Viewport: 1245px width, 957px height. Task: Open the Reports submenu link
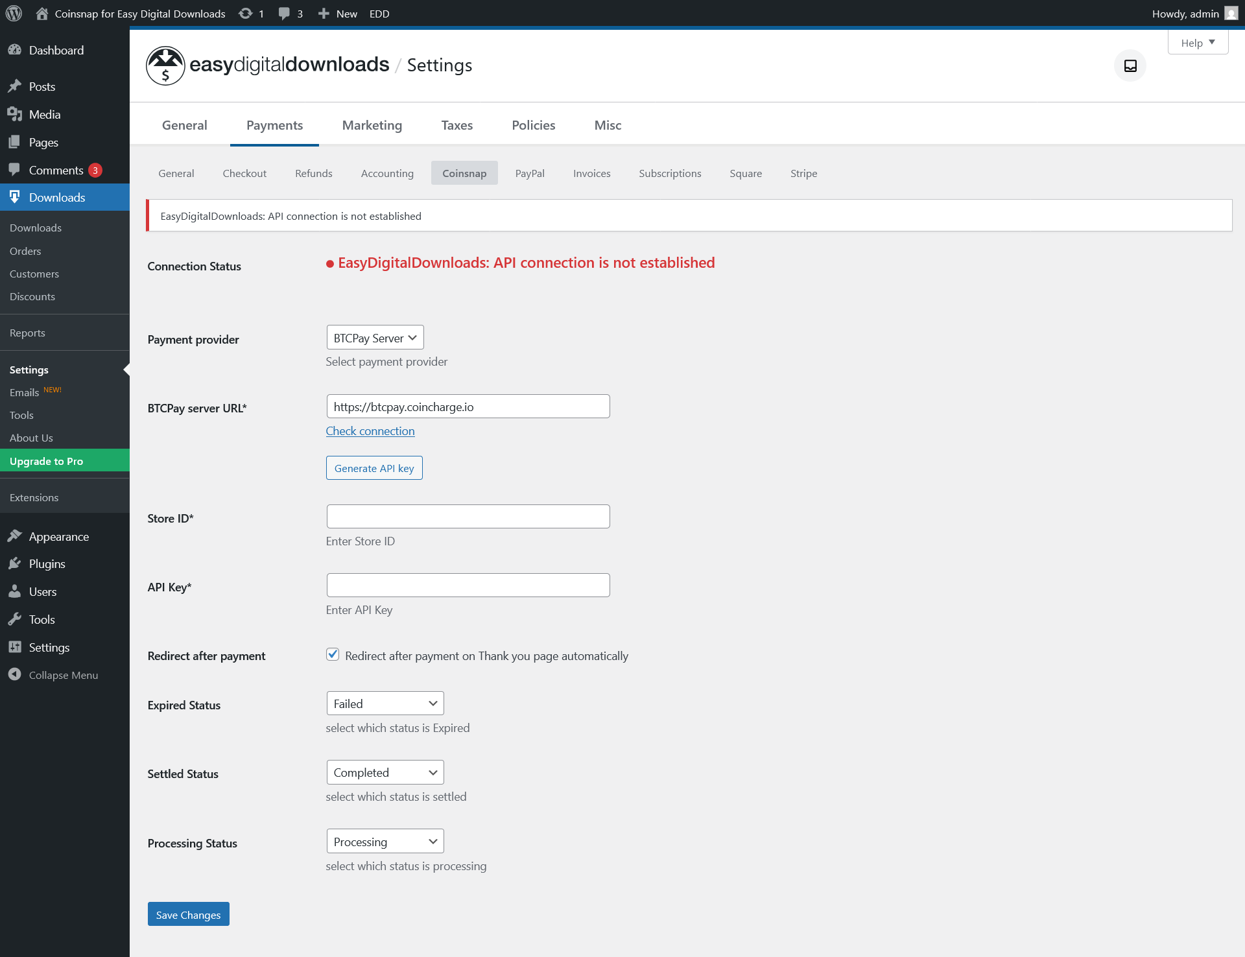pyautogui.click(x=27, y=333)
